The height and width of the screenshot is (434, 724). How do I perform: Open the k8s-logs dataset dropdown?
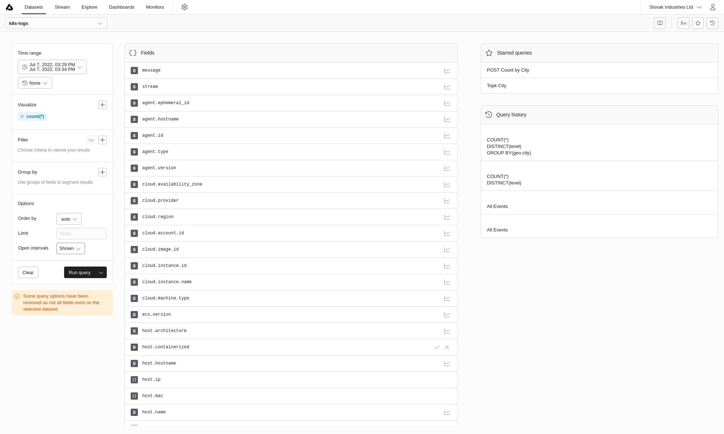click(56, 23)
